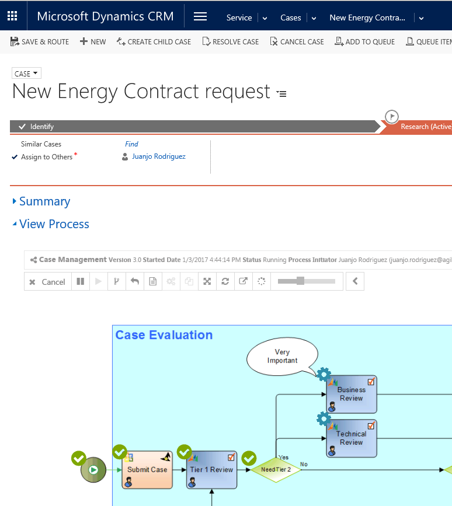Click the rollback undo arrow icon

tap(135, 281)
